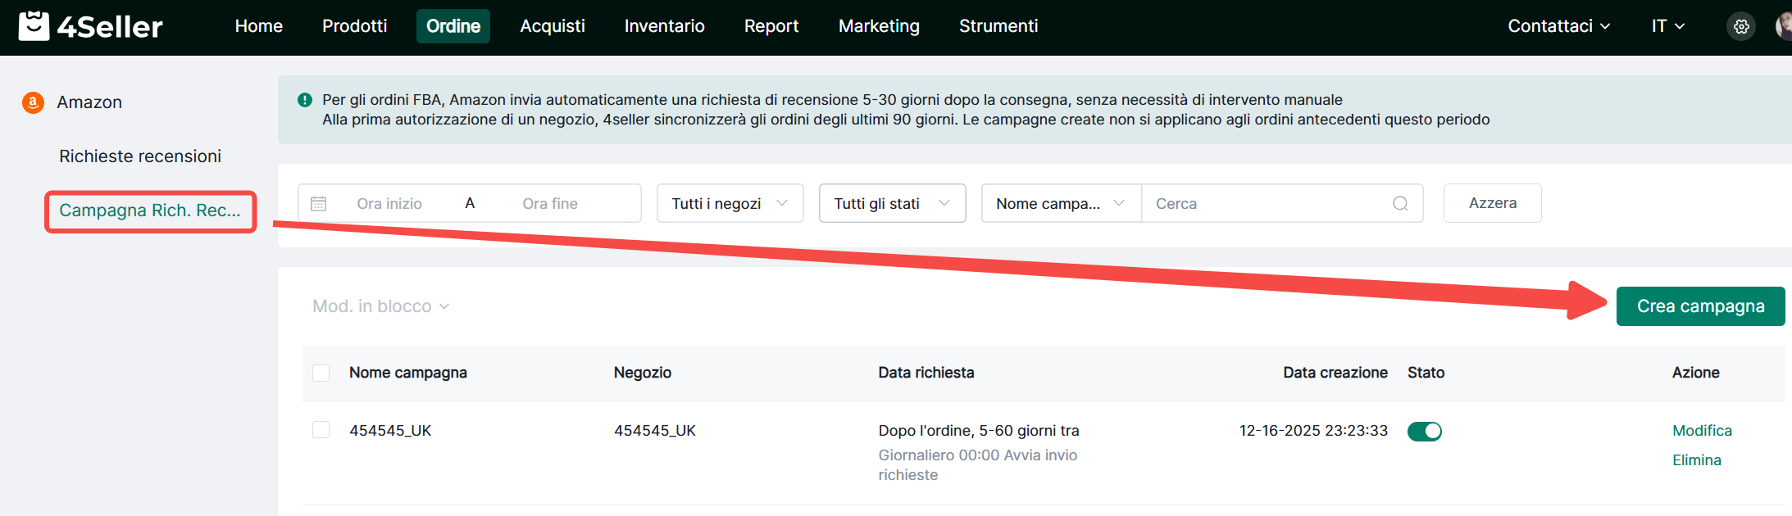Toggle the 454545_UK campaign status switch
The width and height of the screenshot is (1792, 516).
pos(1424,432)
